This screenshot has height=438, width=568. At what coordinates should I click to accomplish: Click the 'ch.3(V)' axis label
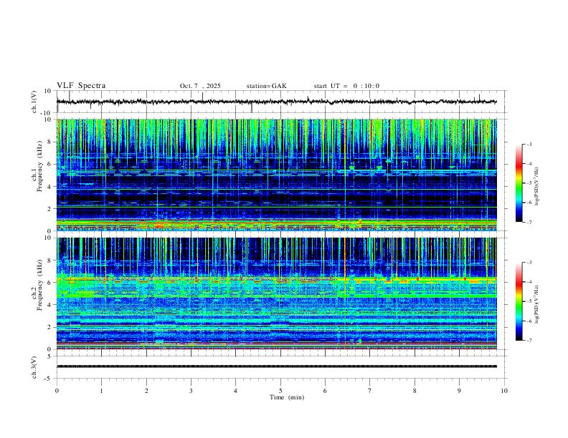point(34,367)
